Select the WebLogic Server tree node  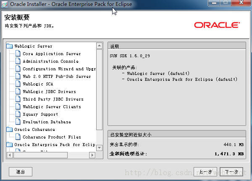[34, 46]
